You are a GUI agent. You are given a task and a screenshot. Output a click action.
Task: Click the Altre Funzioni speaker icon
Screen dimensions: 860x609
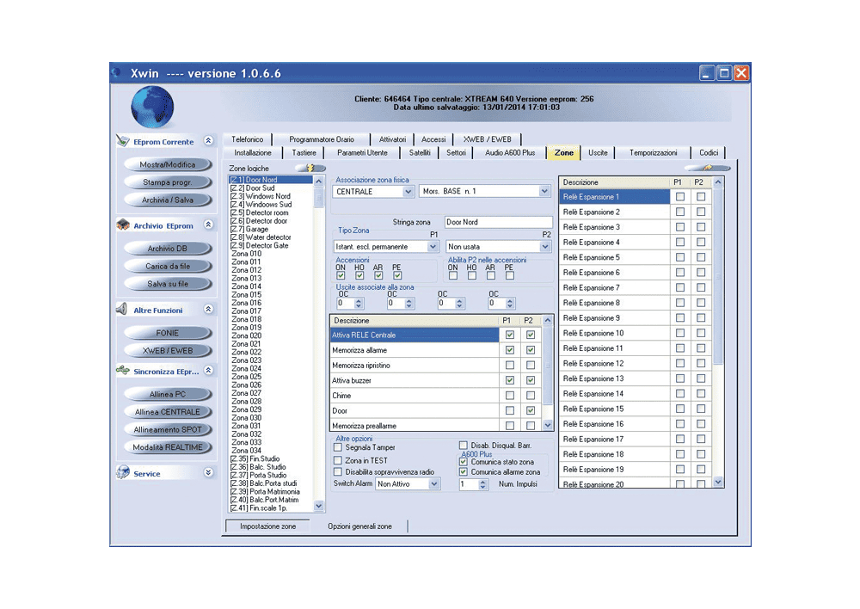pos(122,310)
